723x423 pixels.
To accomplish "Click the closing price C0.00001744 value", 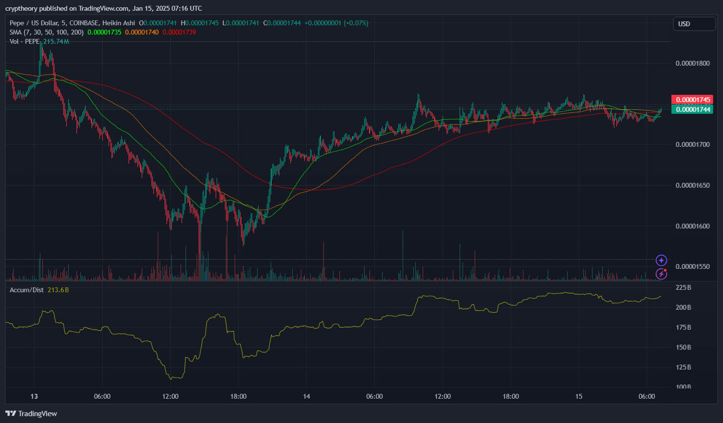I will [x=282, y=23].
